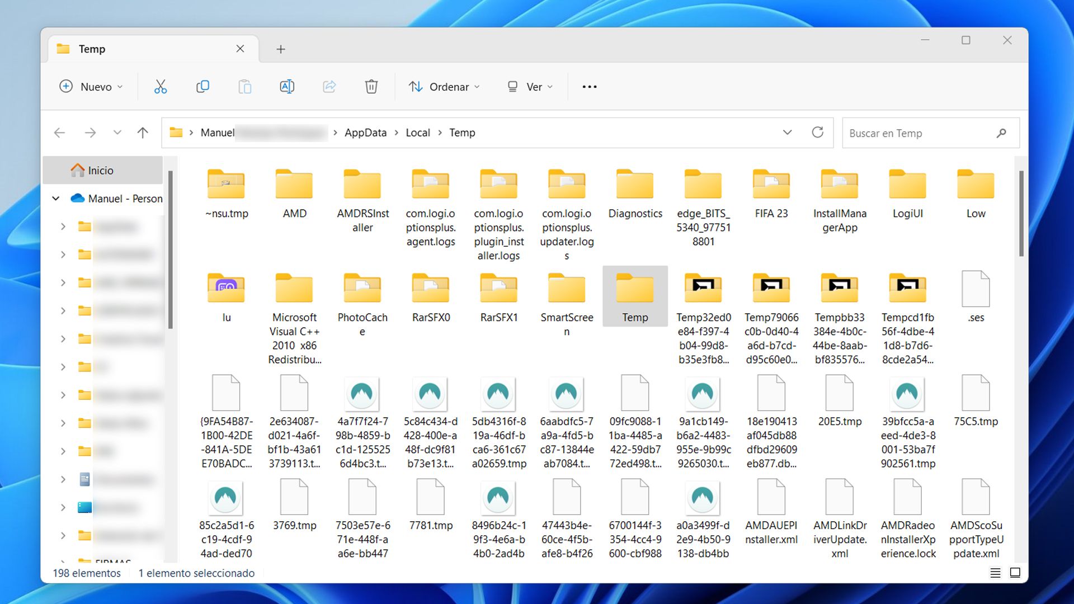Select the Rename icon in the toolbar
This screenshot has width=1074, height=604.
pos(287,87)
